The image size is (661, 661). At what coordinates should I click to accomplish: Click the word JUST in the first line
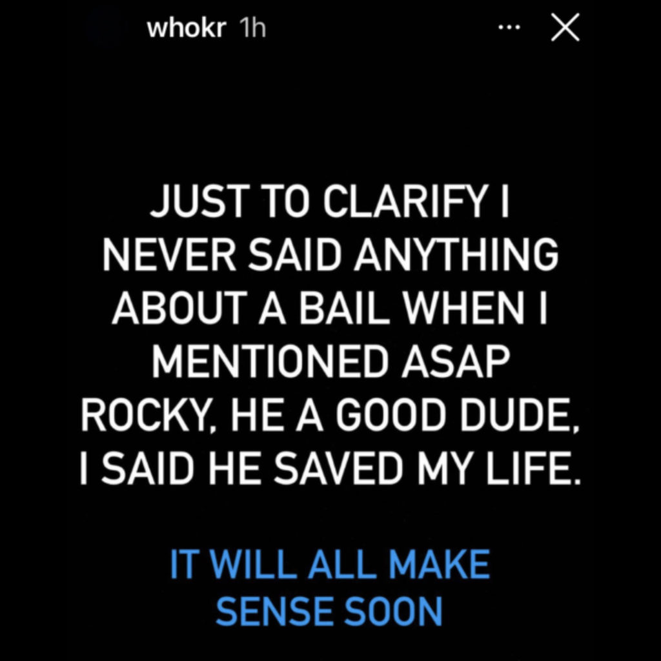(199, 201)
